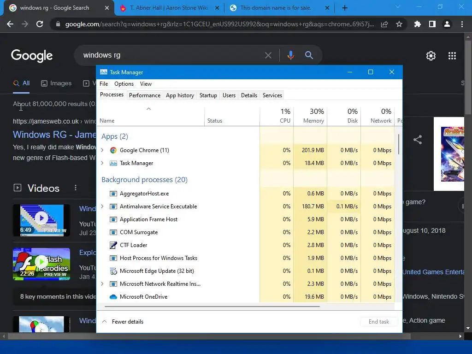
Task: Switch to the Details tab
Action: [249, 95]
